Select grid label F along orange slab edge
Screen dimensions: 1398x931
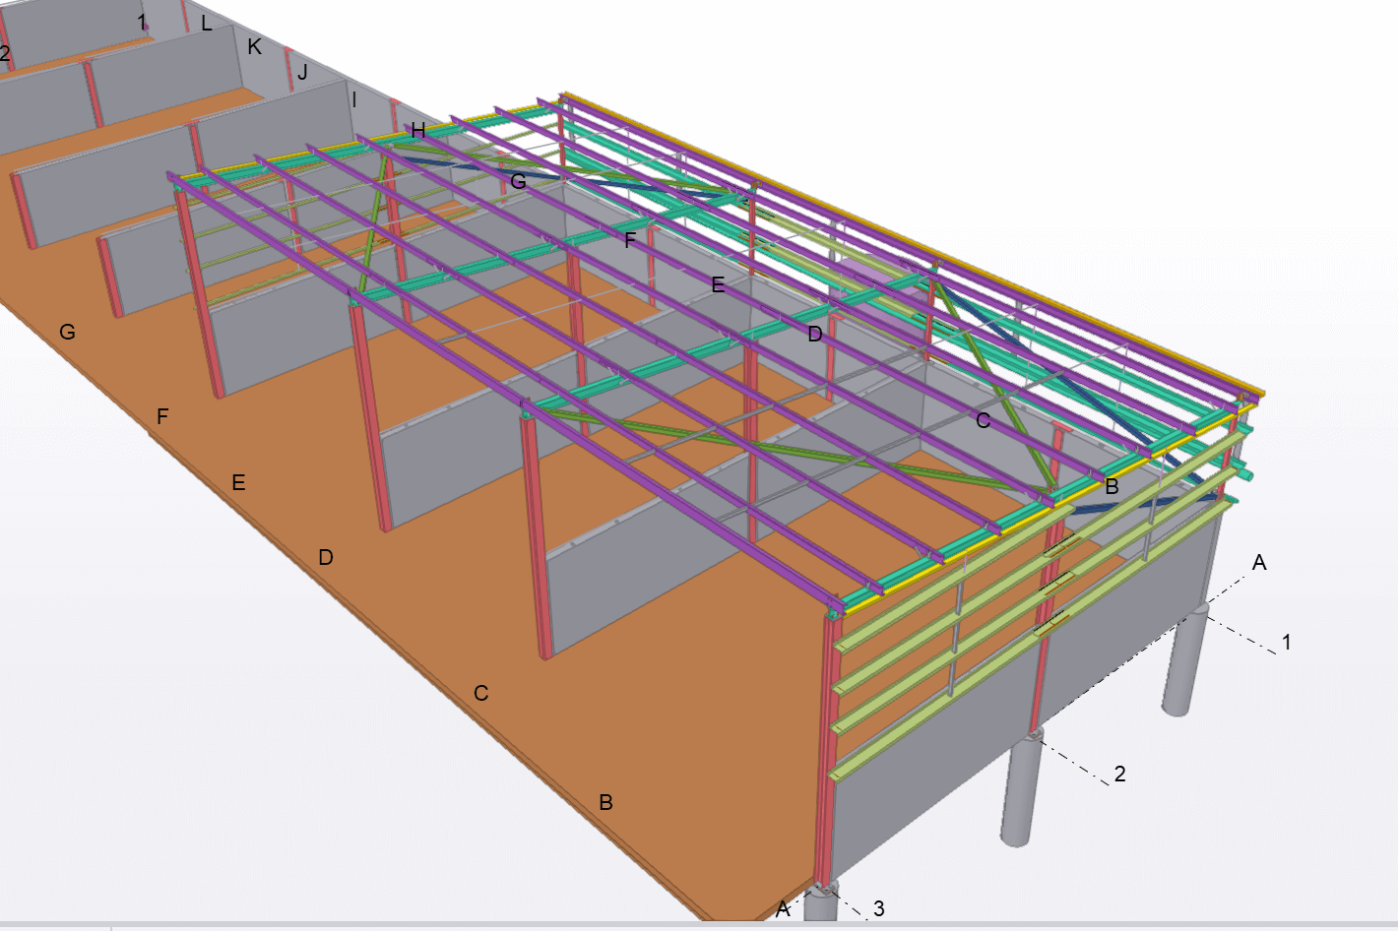162,416
